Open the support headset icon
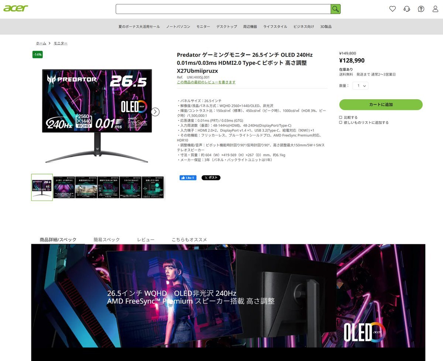 407,9
